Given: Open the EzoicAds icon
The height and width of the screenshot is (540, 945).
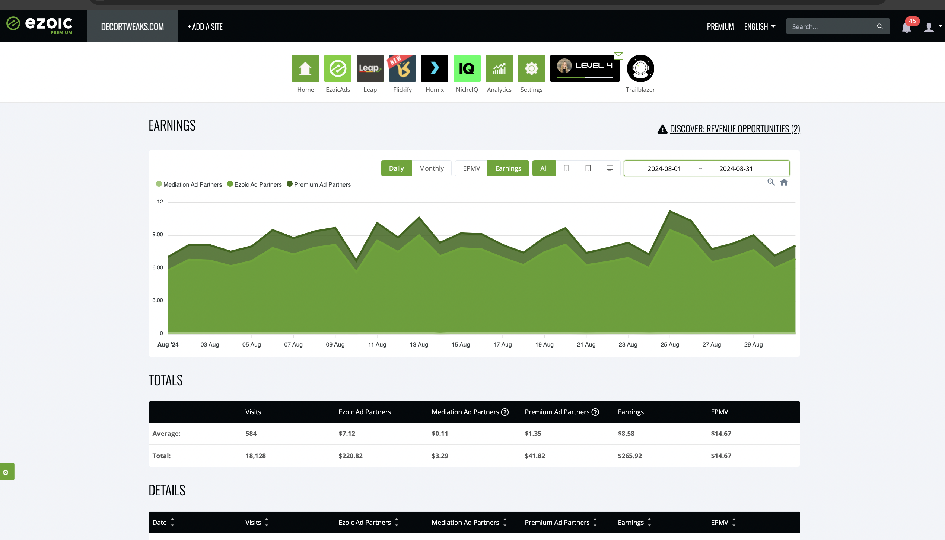Looking at the screenshot, I should click(x=338, y=68).
